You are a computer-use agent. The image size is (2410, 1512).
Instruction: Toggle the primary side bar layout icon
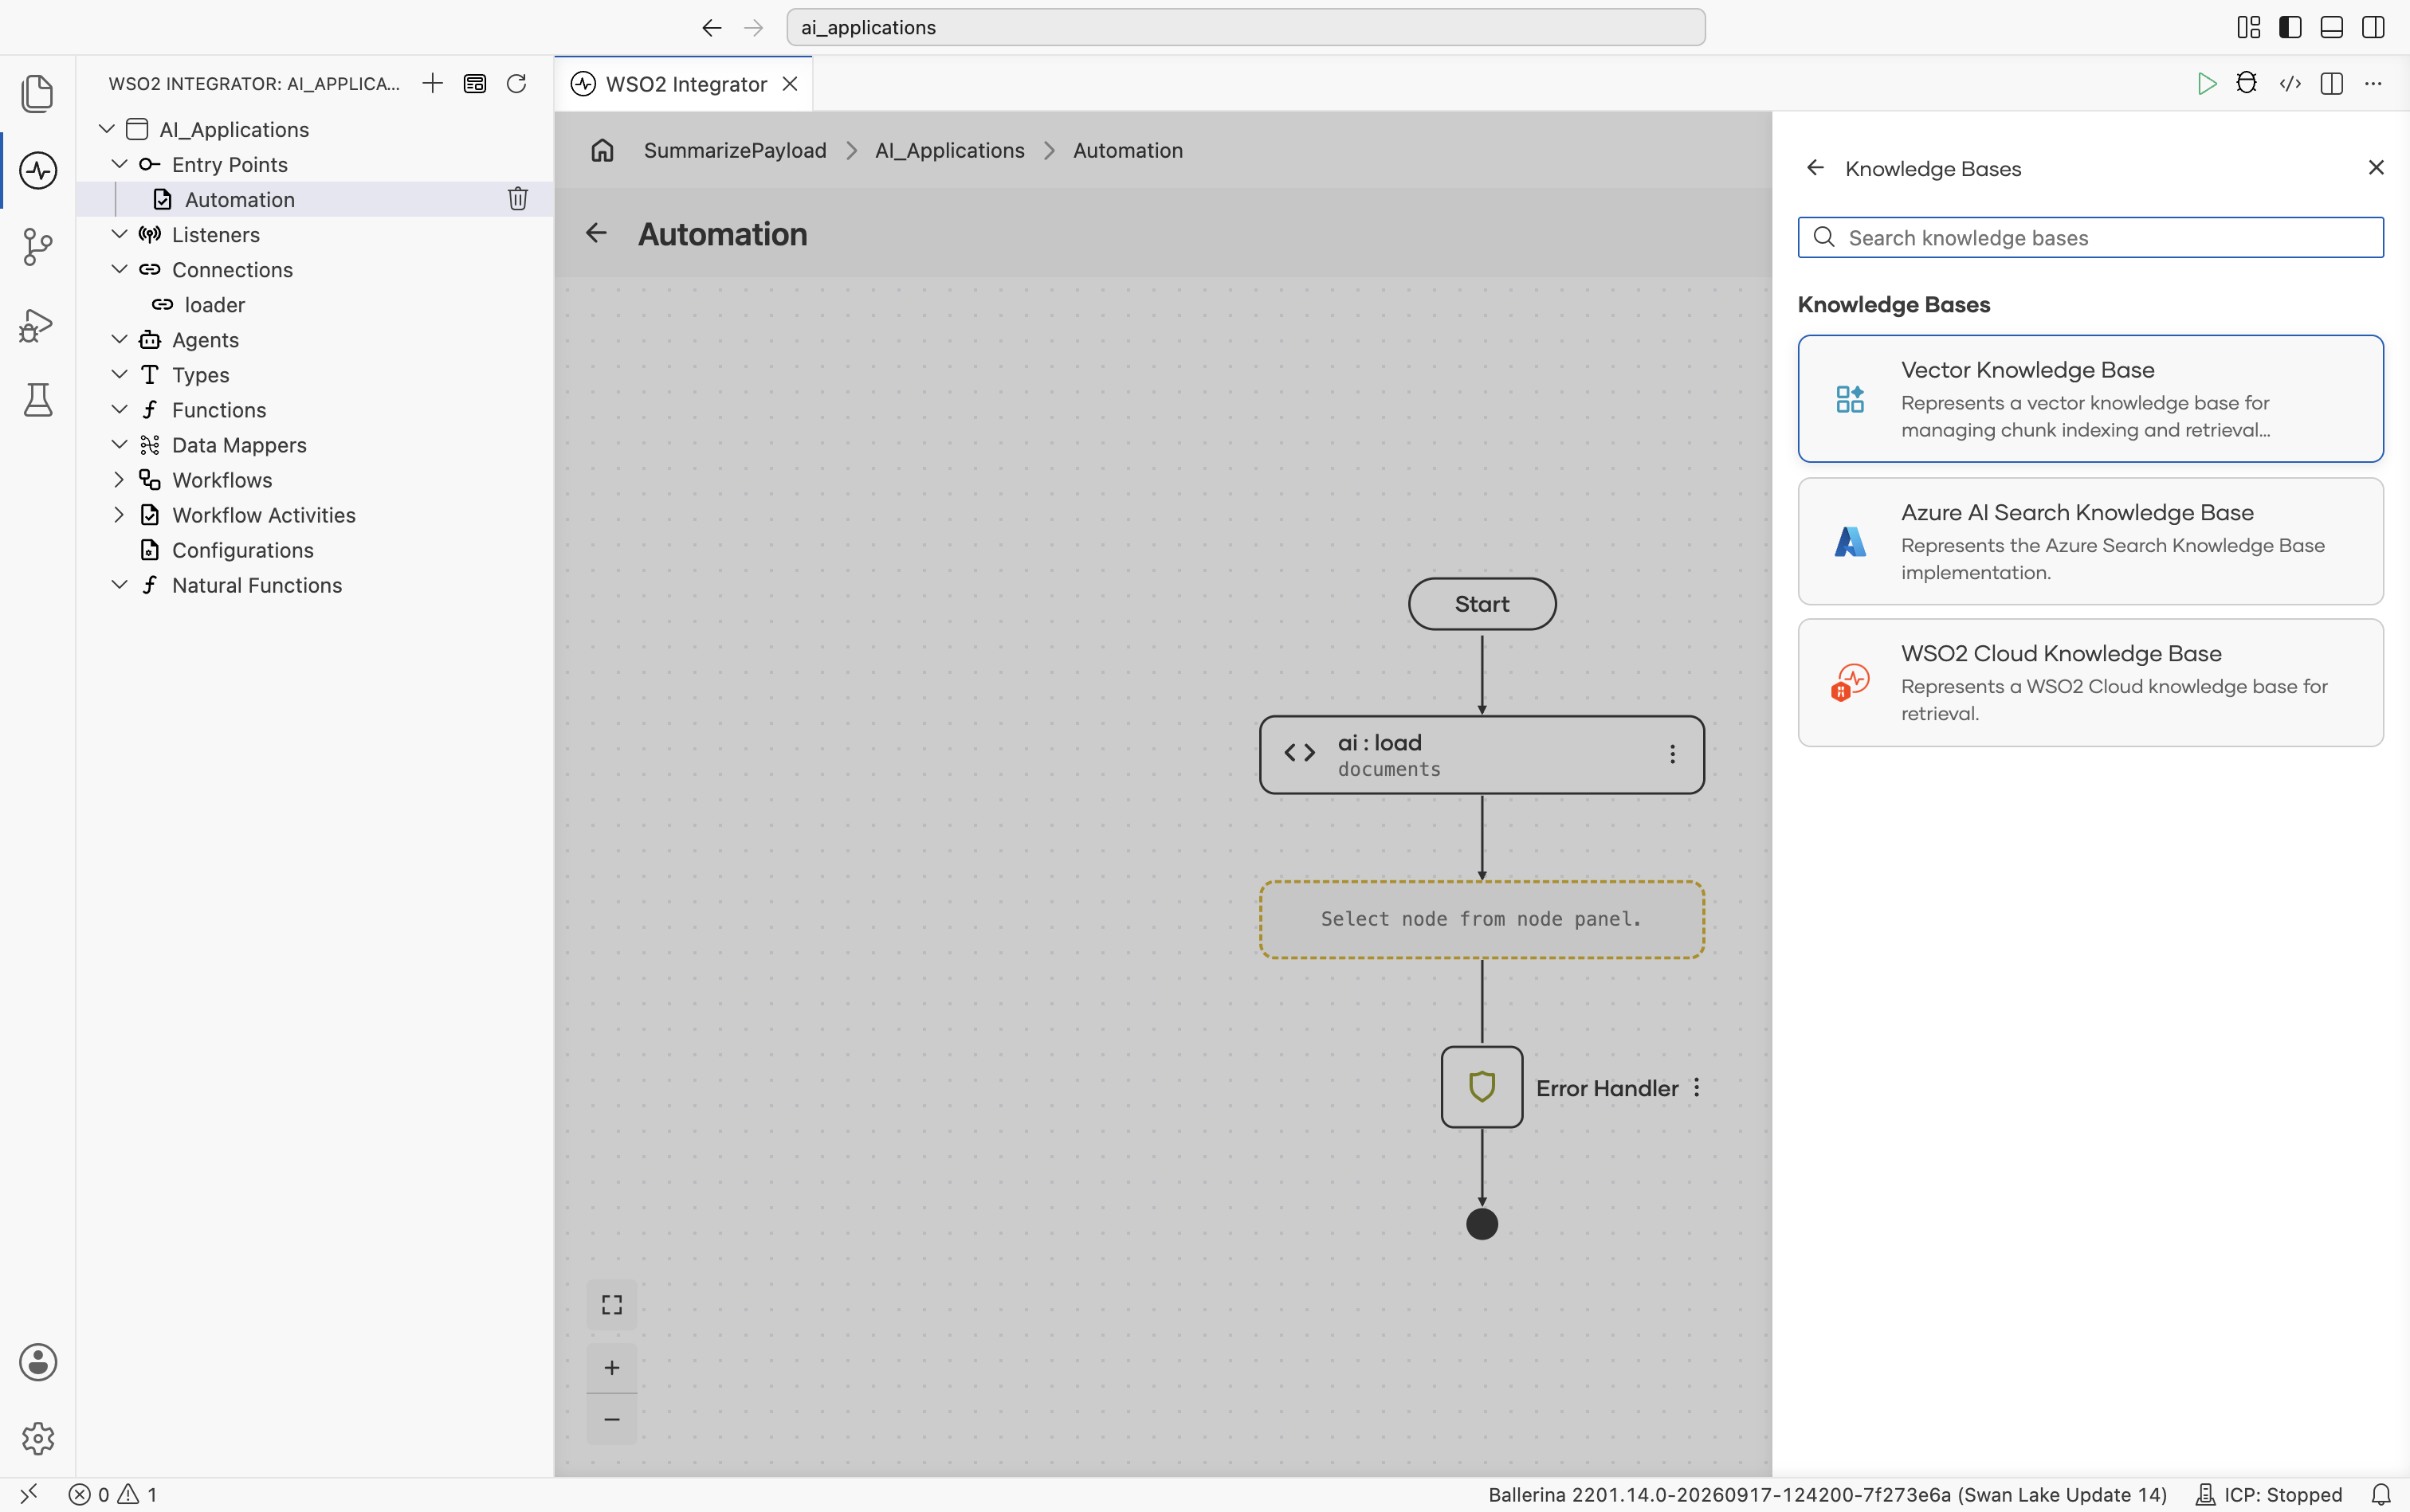(2290, 27)
